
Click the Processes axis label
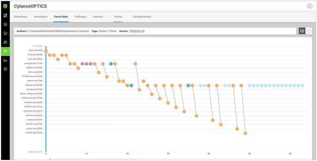(x=38, y=46)
